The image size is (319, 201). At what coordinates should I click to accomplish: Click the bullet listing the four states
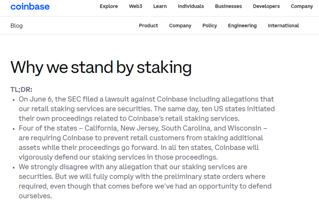click(143, 143)
